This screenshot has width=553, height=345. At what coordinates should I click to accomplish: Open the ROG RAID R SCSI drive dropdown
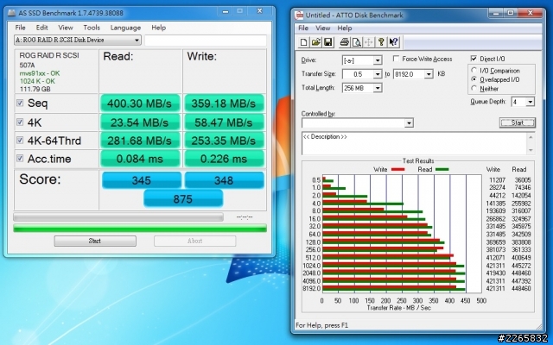[78, 41]
